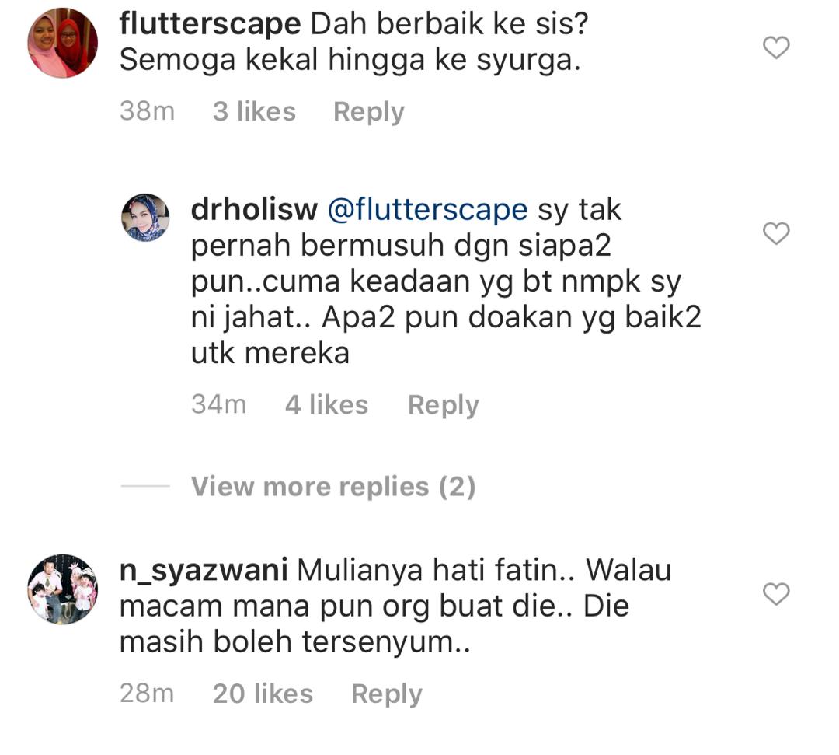839x755 pixels.
Task: Like n_syazwani's comment with heart icon
Action: (776, 594)
